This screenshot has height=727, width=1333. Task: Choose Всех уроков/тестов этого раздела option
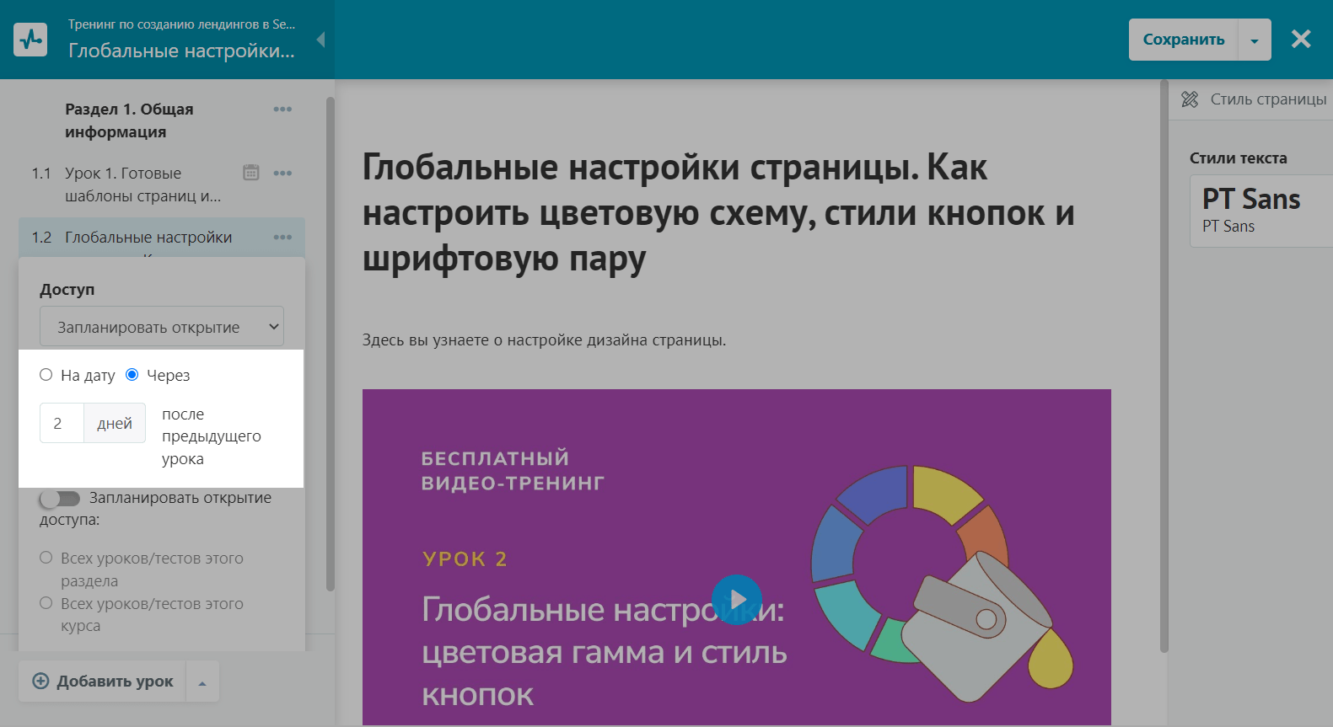click(46, 558)
